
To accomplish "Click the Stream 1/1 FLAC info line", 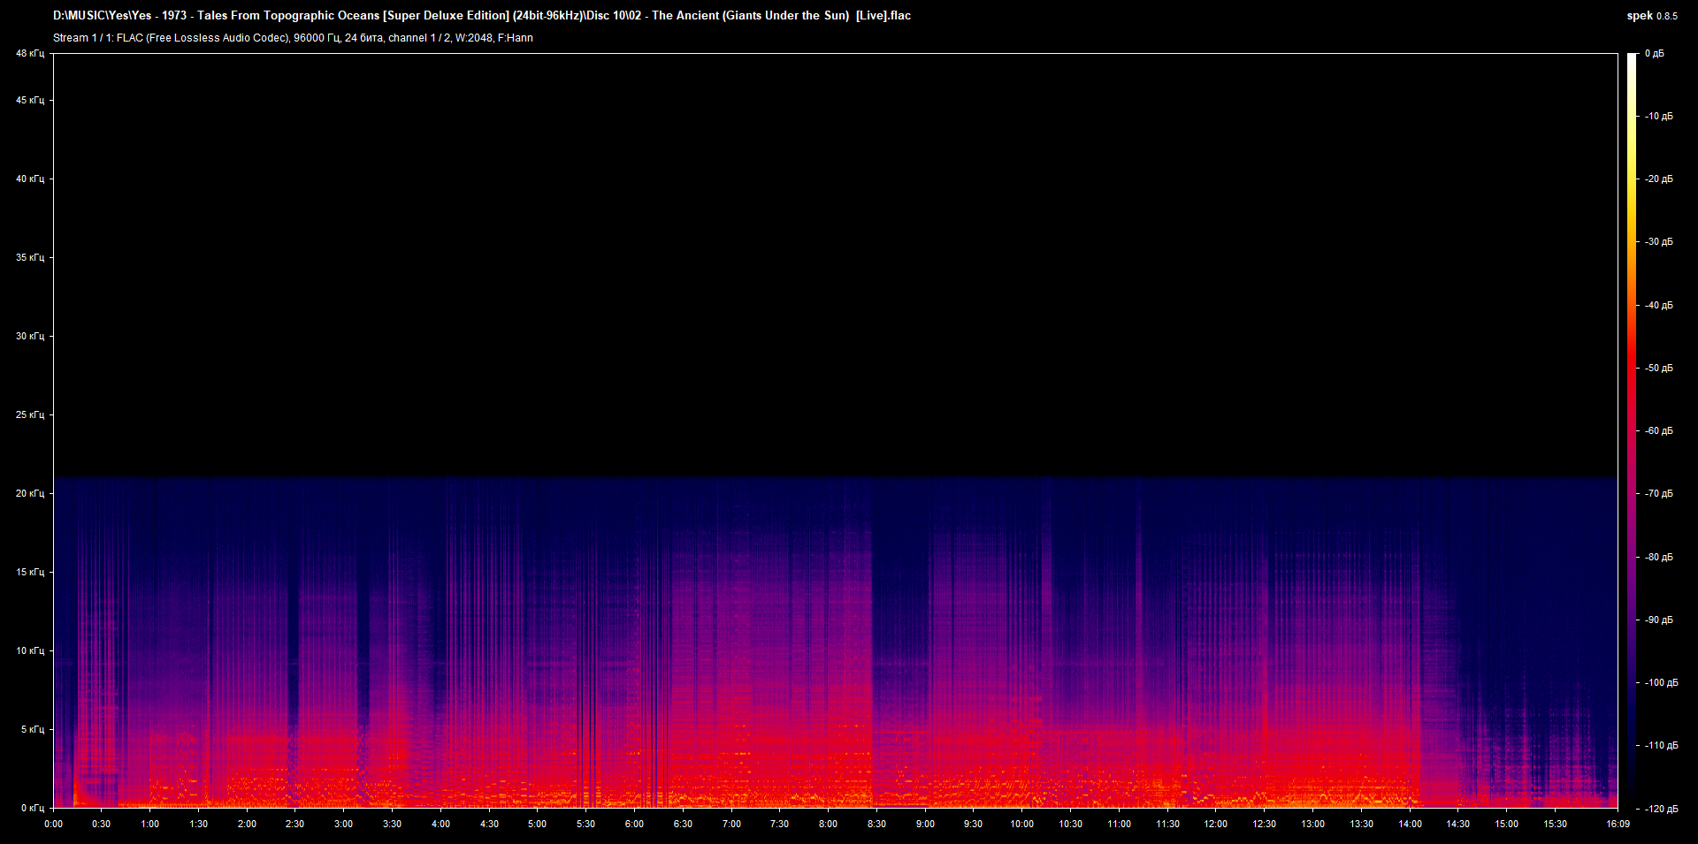I will [293, 37].
